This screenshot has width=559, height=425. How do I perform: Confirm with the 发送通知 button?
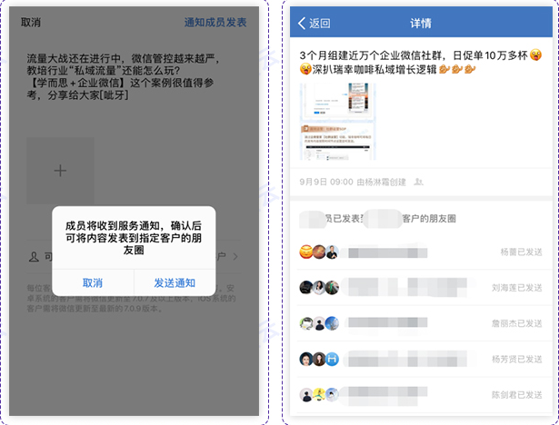pyautogui.click(x=175, y=282)
